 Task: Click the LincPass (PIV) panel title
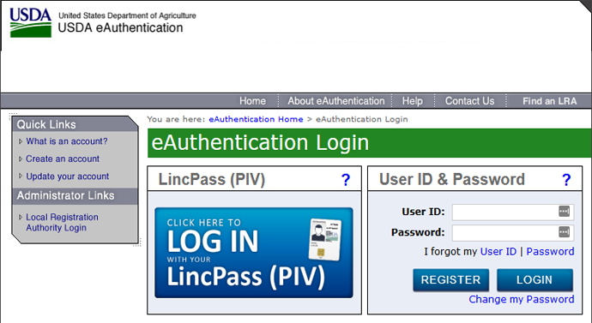(212, 179)
